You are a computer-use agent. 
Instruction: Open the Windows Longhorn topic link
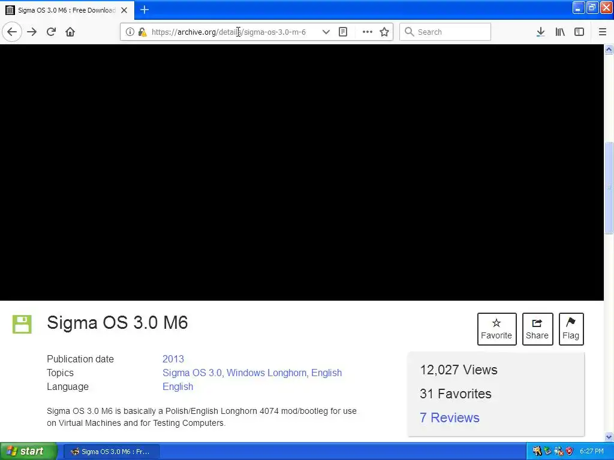(267, 373)
